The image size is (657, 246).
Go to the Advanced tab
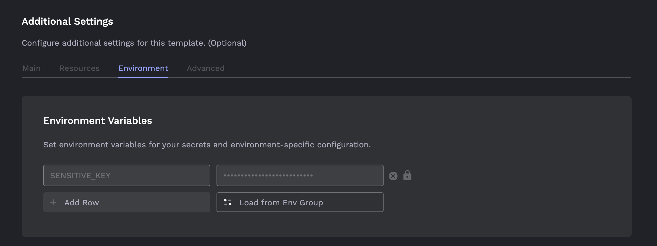pos(206,68)
